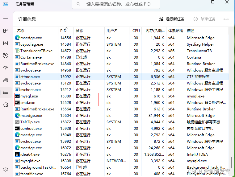The image size is (235, 177).
Task: Select svchost.exe with PID 14968
Action: (121, 70)
